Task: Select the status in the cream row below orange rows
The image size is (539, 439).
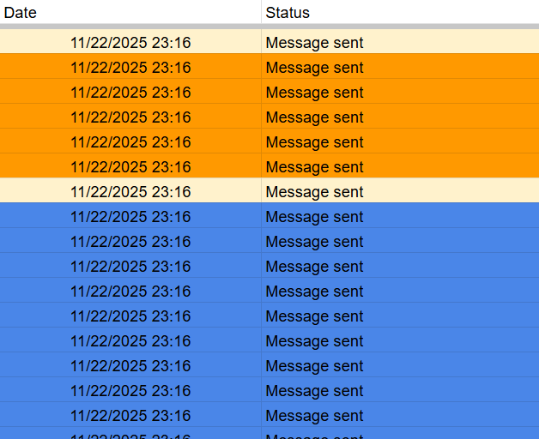Action: [314, 192]
